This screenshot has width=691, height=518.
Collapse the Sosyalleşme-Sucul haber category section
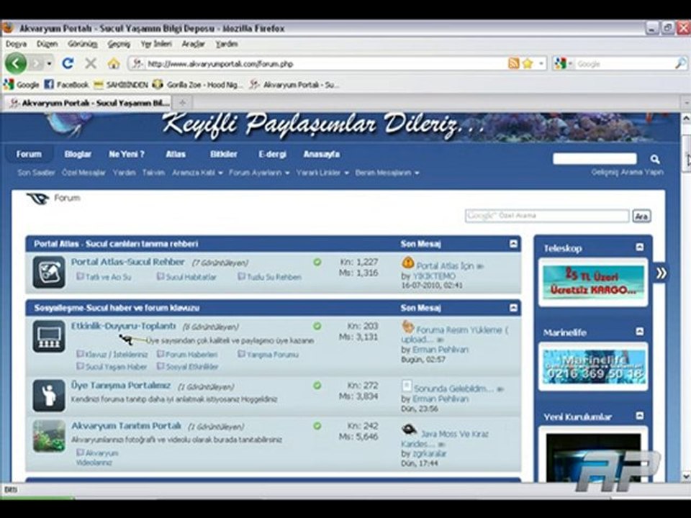pos(513,307)
